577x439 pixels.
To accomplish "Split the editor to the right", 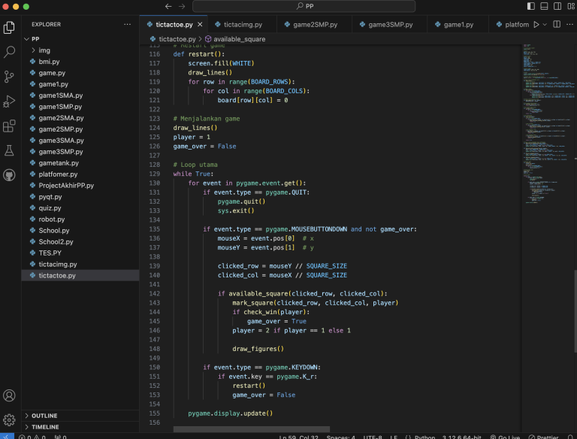I will click(x=557, y=24).
